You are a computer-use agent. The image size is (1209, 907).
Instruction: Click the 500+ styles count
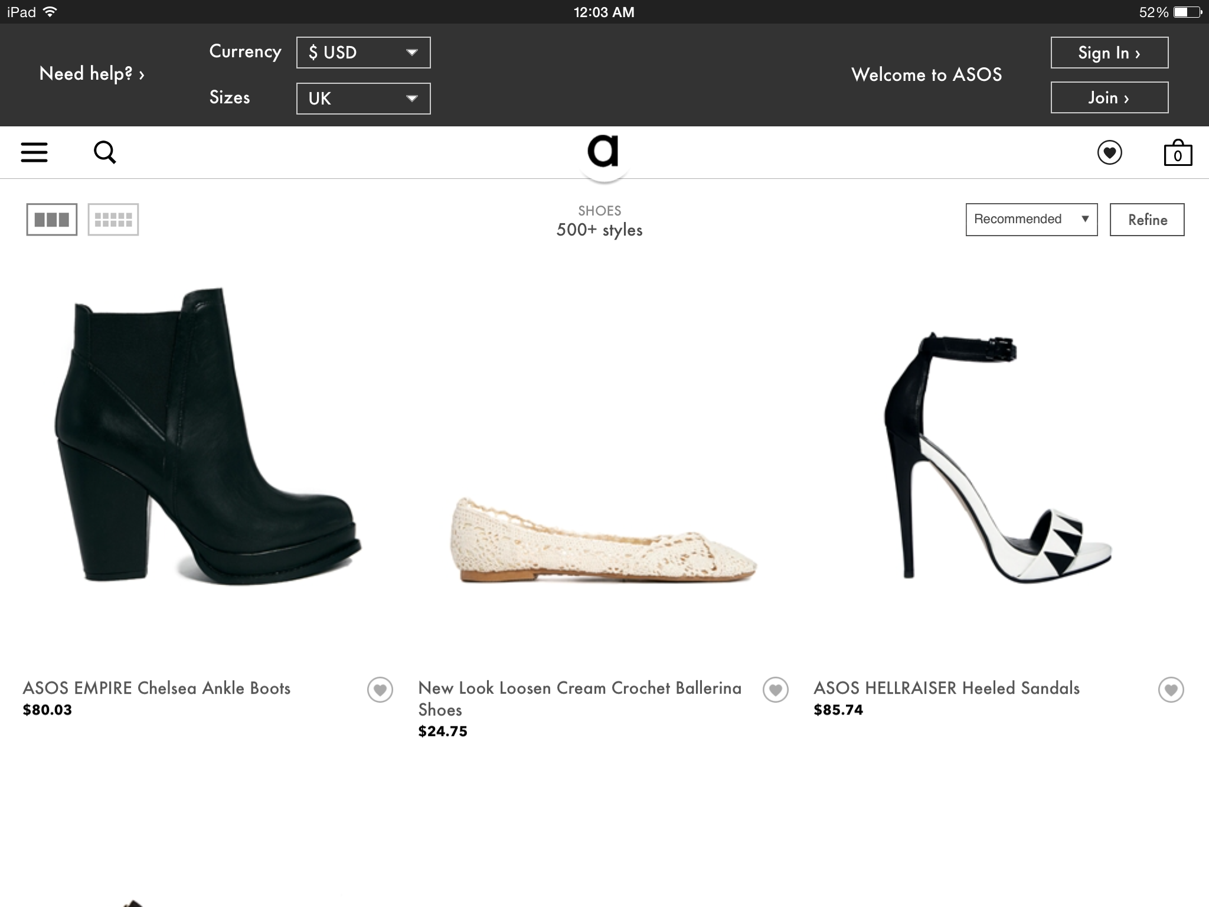(599, 230)
